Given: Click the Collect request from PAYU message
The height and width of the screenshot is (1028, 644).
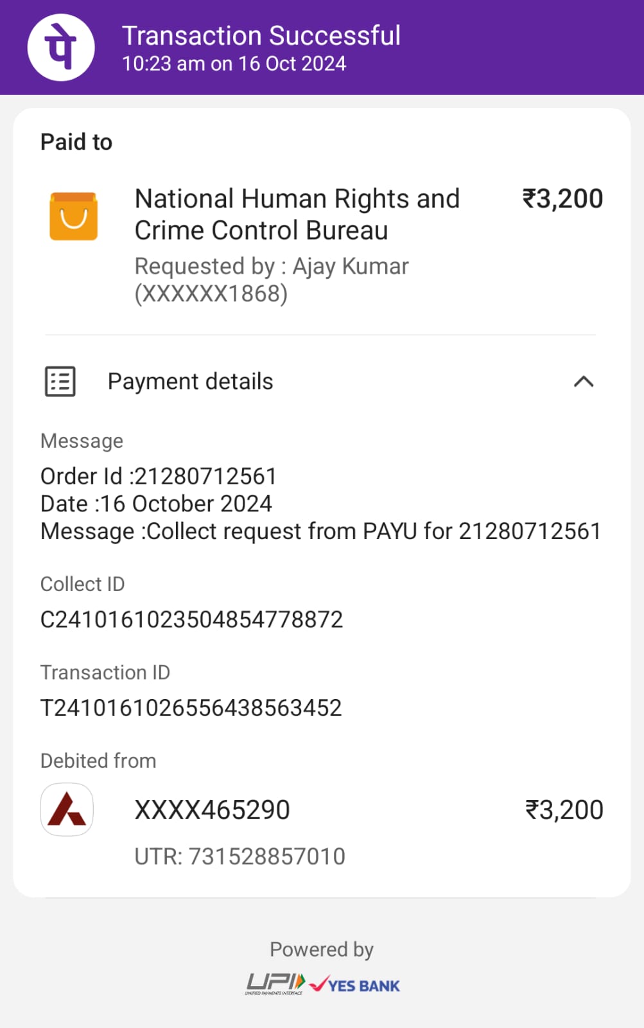Looking at the screenshot, I should point(320,531).
